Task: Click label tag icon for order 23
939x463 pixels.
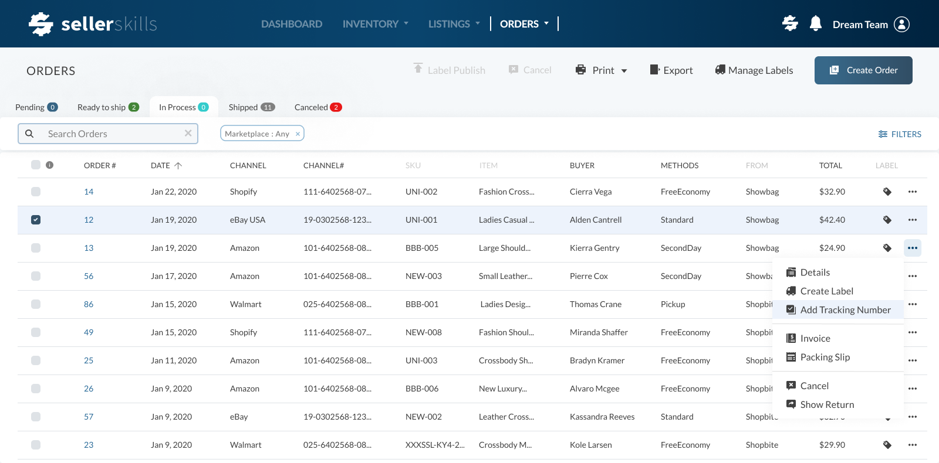Action: point(887,445)
